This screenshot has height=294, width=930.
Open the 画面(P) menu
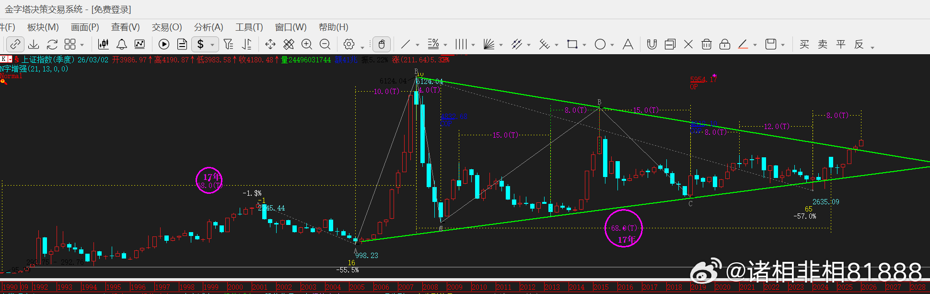85,27
